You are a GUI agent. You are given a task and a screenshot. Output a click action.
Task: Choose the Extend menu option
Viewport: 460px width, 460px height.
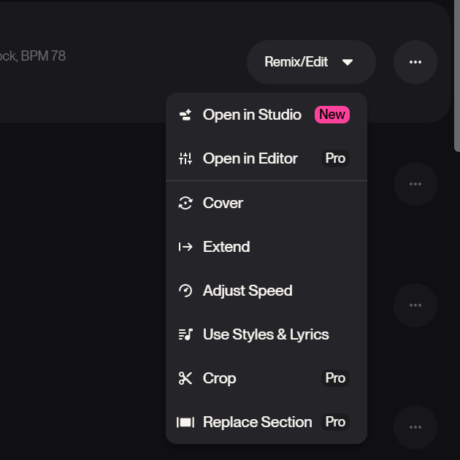pos(226,247)
